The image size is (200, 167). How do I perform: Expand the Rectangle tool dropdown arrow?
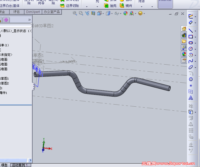point(195,37)
